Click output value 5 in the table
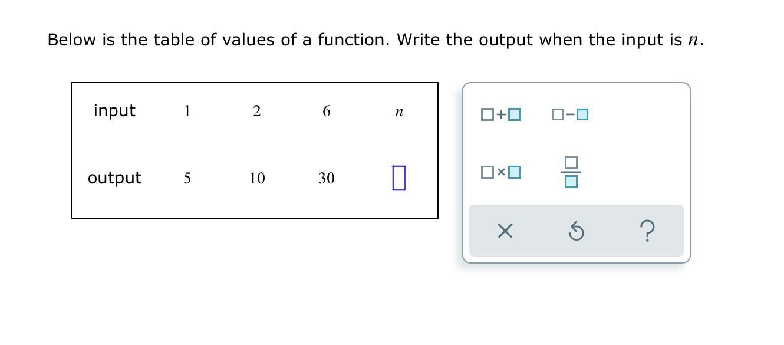 [187, 178]
